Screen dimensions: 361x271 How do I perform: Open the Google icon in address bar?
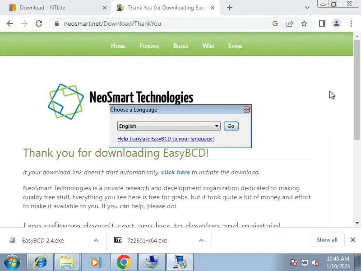pyautogui.click(x=275, y=23)
